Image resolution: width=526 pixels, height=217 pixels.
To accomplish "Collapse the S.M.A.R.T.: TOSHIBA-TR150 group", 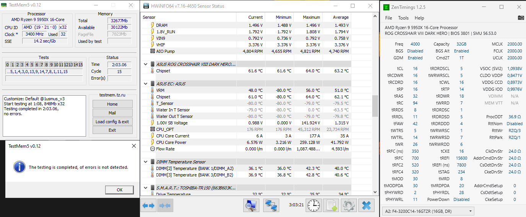I will 145,188.
